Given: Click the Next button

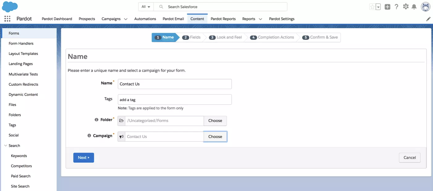Looking at the screenshot, I should coord(84,157).
